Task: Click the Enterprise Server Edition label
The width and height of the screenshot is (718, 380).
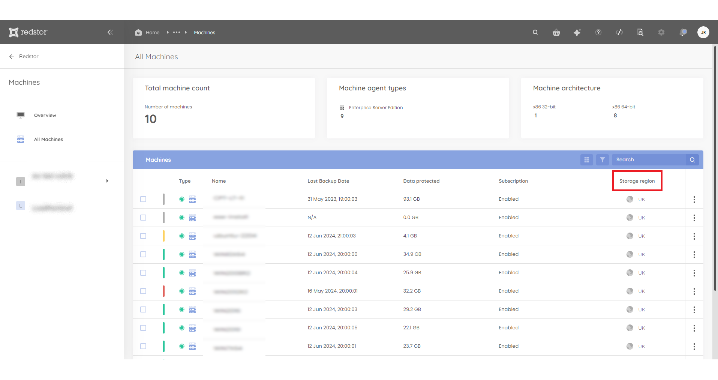Action: [376, 108]
